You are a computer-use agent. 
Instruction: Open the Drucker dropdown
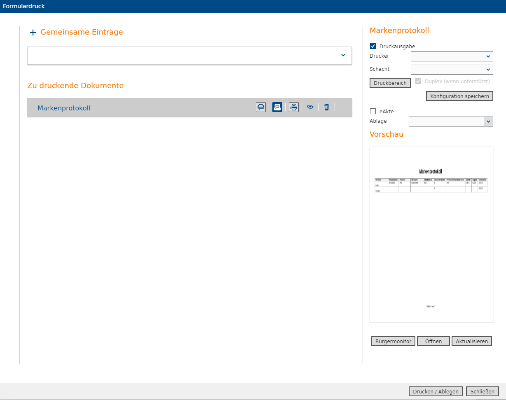click(452, 56)
